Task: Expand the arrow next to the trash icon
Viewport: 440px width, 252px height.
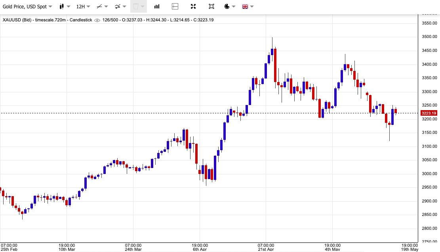Action: click(143, 6)
